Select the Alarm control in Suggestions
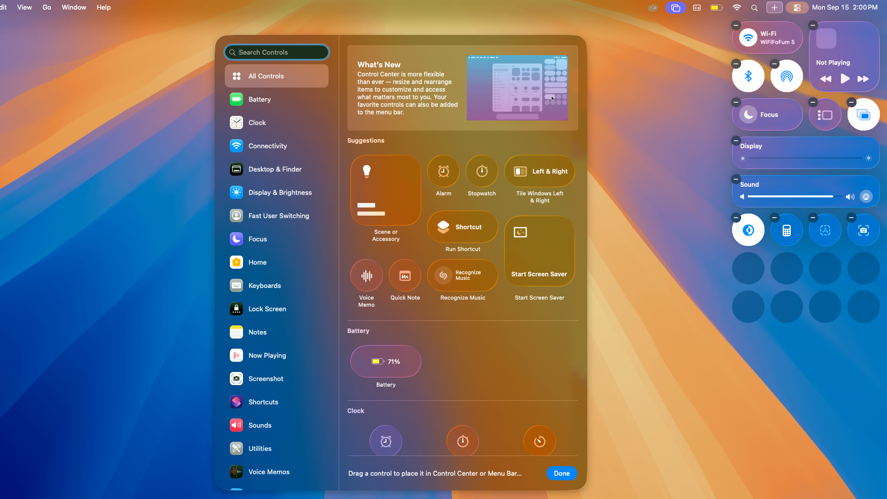Image resolution: width=887 pixels, height=499 pixels. point(443,171)
